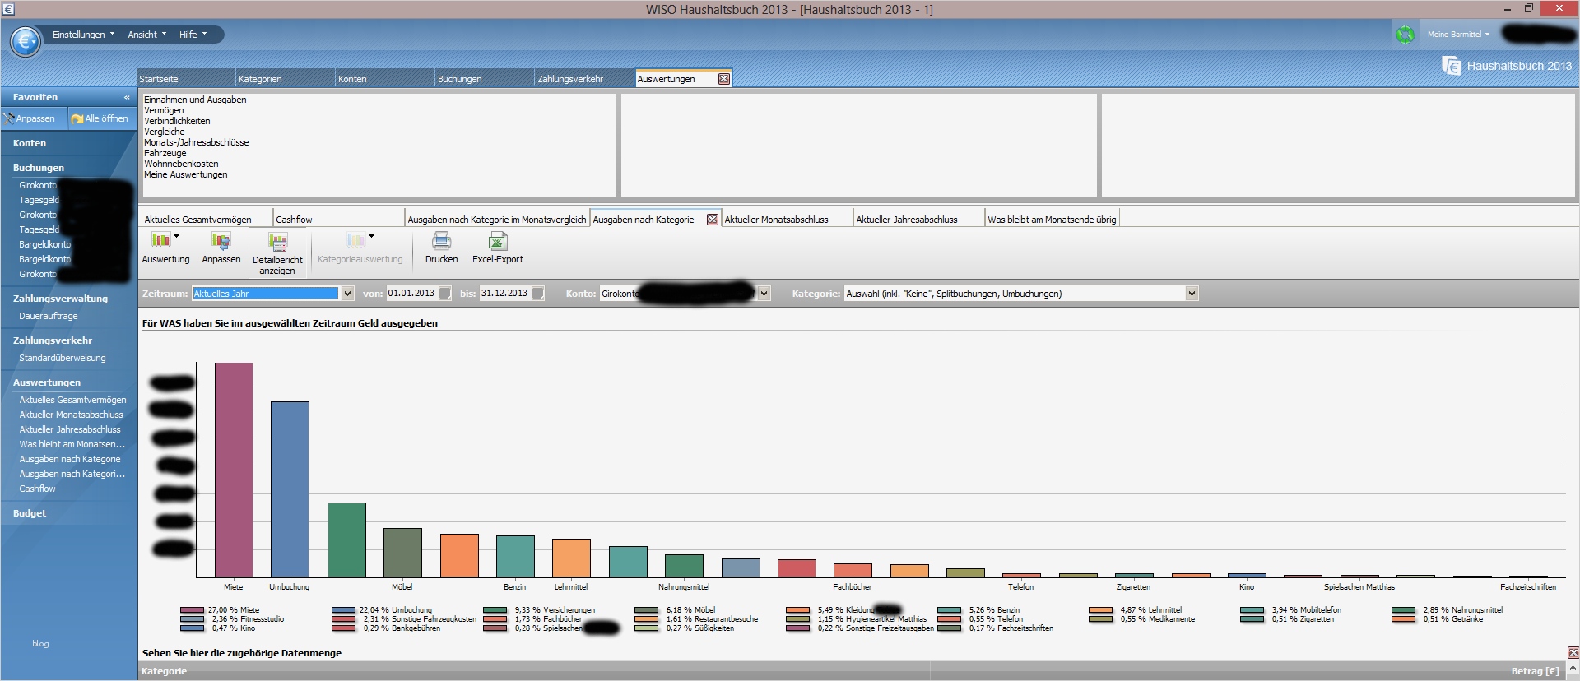
Task: Select Verbindlichkeiten in the report list
Action: click(177, 121)
